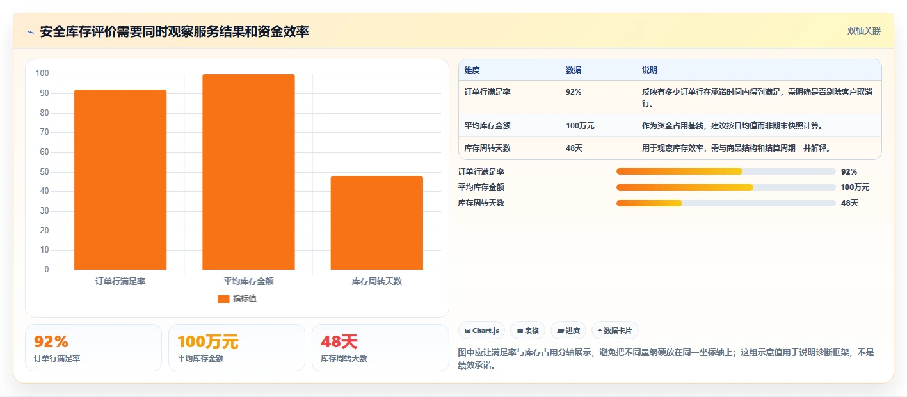Click the 订单行满足率 progress bar
This screenshot has height=397, width=907.
point(726,171)
